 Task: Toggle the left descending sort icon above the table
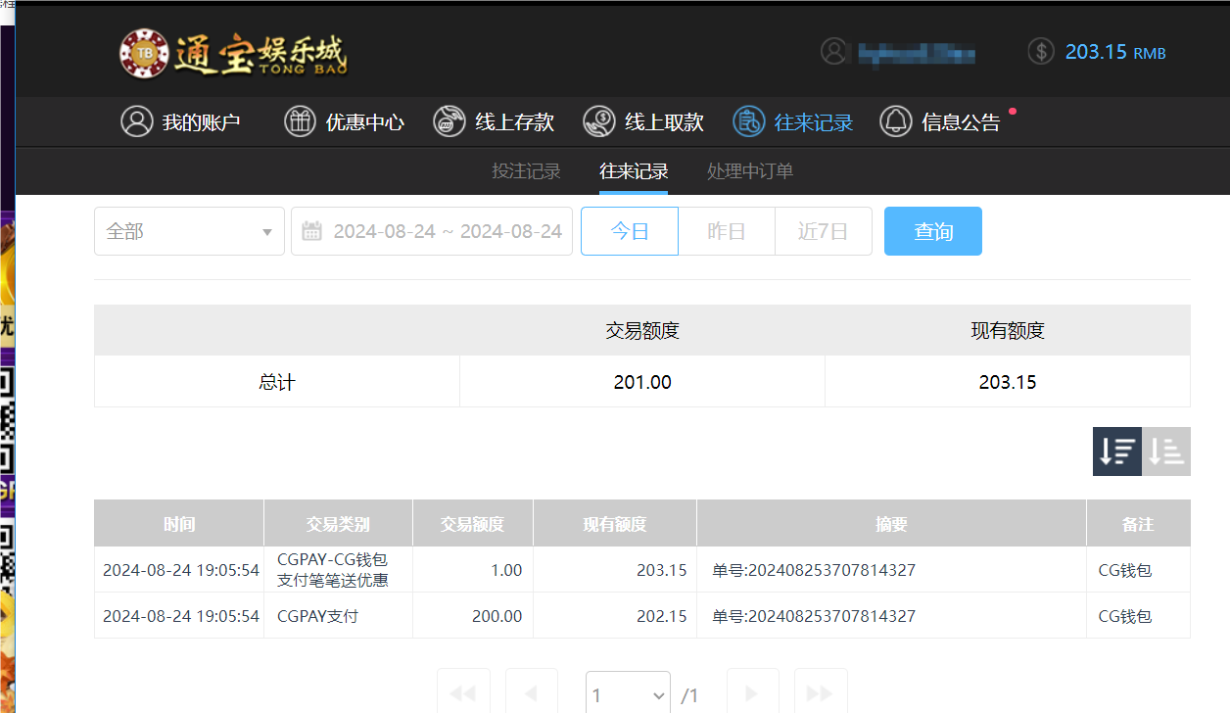[x=1116, y=452]
